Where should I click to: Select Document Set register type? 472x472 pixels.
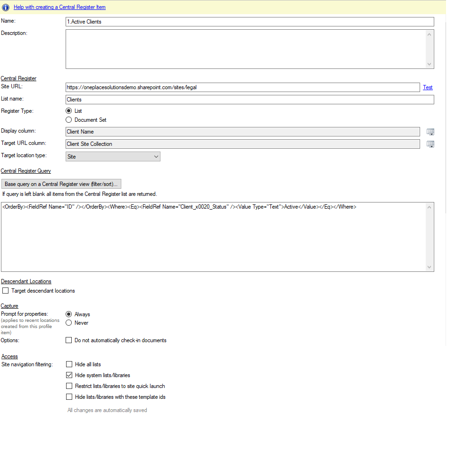(x=69, y=120)
